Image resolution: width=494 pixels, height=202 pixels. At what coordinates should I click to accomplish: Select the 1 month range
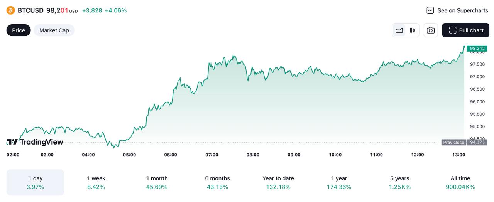157,182
